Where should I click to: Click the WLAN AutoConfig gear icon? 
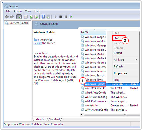[x=82, y=97]
